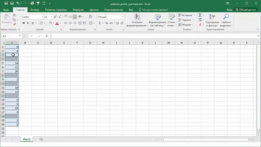Screen dimensions: 261x147
Task: Switch to the Разметка страницы tab
Action: (56, 10)
